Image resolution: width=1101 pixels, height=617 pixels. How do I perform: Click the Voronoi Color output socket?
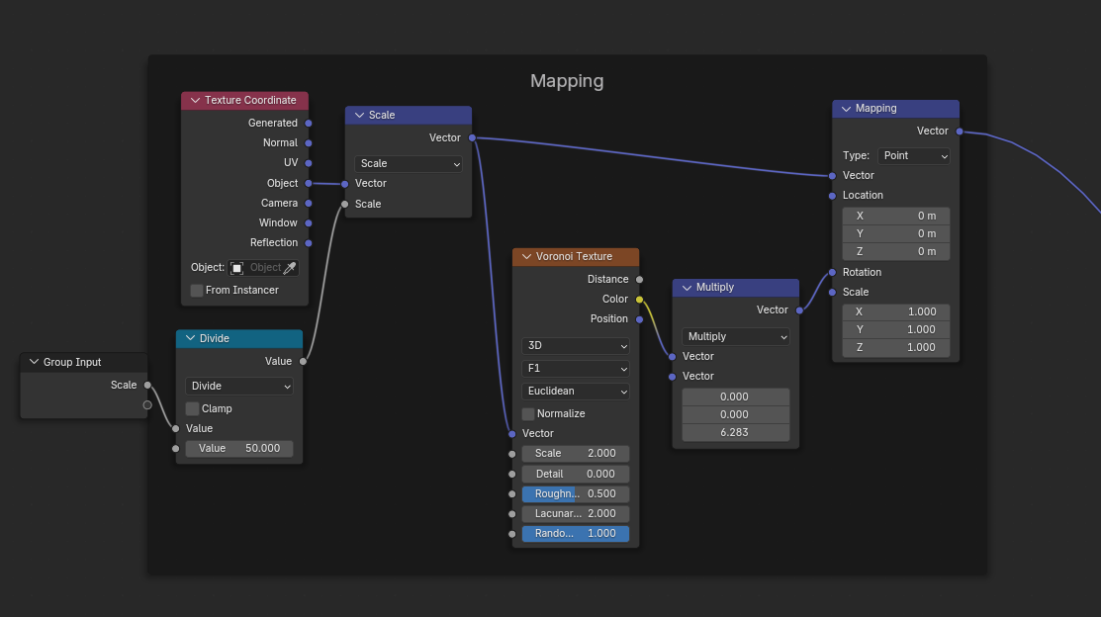tap(639, 299)
